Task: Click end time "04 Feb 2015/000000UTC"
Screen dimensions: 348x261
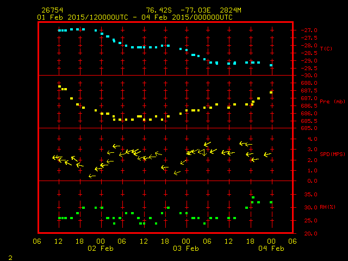Action: click(x=187, y=17)
